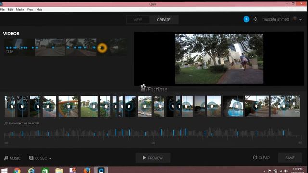Select the blue pool storyboard clip
Viewport: 308px width, 173px height.
[x=233, y=106]
